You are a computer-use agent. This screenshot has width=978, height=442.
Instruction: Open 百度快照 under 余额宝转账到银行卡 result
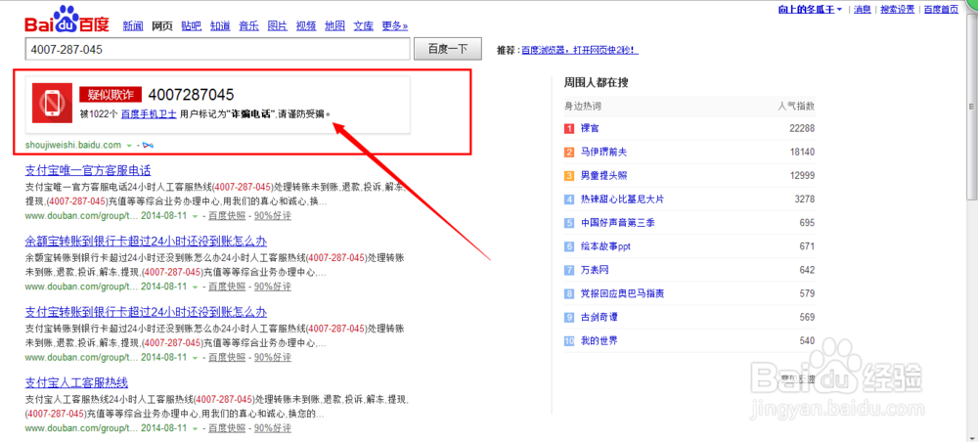tap(227, 287)
